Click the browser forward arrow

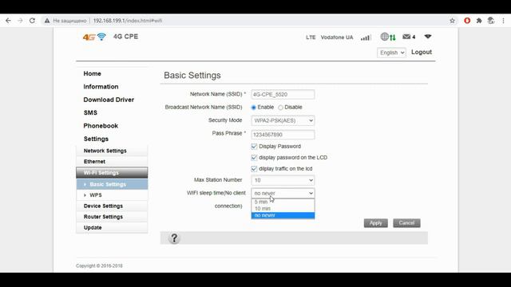pos(20,21)
